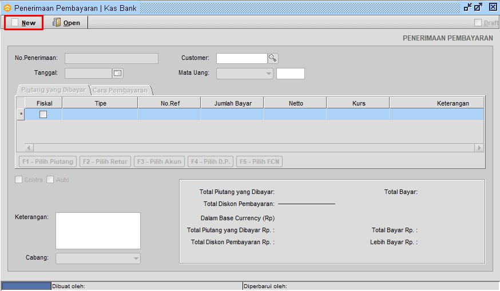Click the Total Piutang yang Dibayar: label
The width and height of the screenshot is (500, 291).
point(237,192)
